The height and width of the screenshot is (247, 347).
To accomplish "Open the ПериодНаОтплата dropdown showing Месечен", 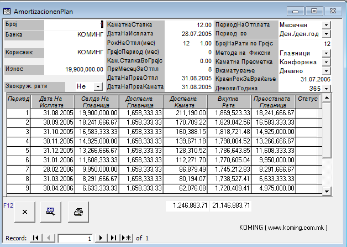I will pos(325,25).
